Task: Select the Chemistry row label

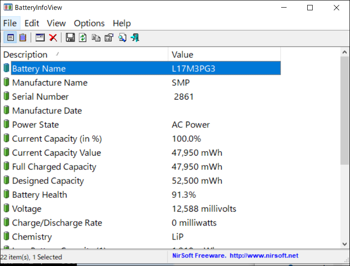Action: tap(32, 237)
